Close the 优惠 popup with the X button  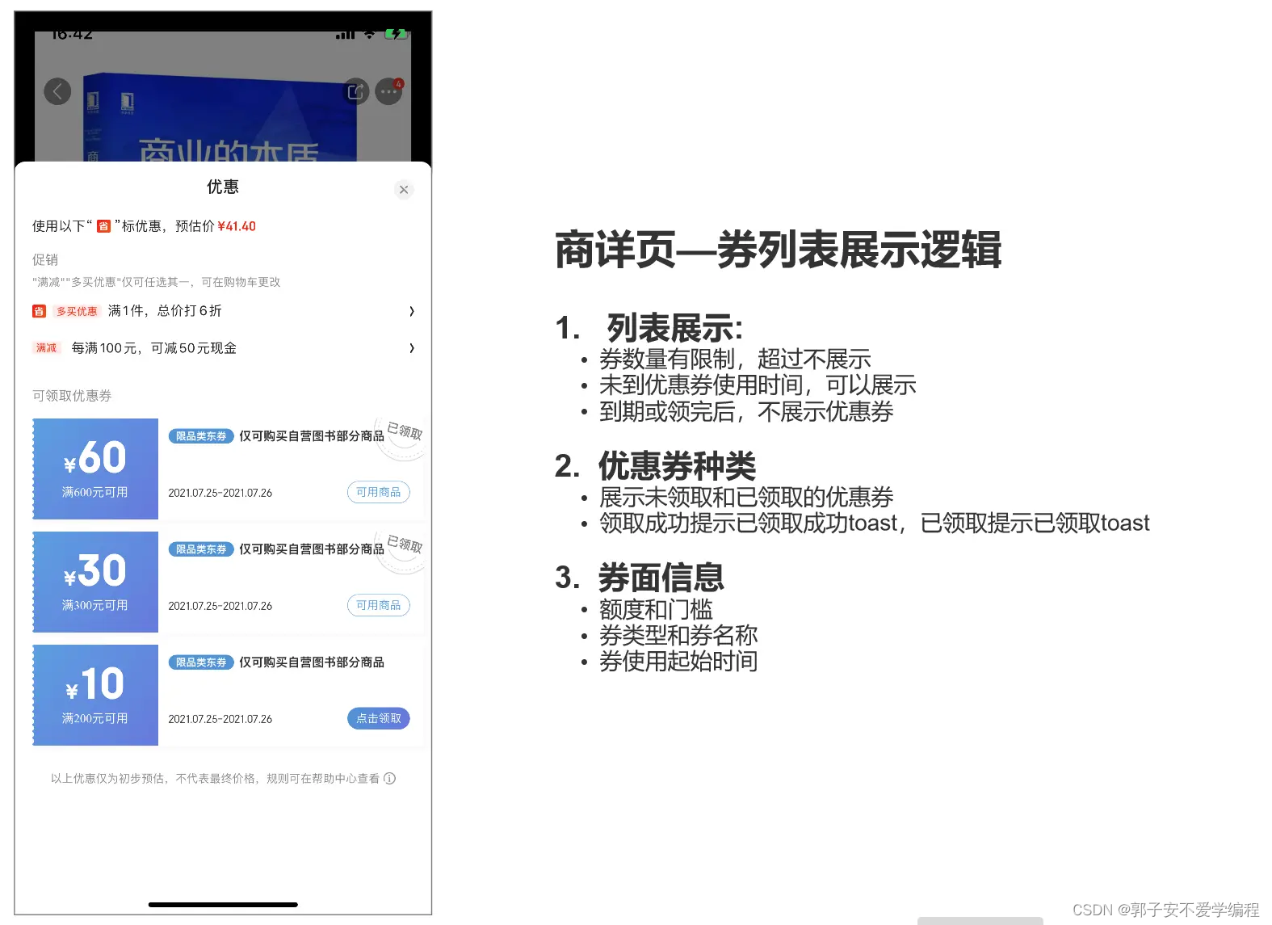404,190
